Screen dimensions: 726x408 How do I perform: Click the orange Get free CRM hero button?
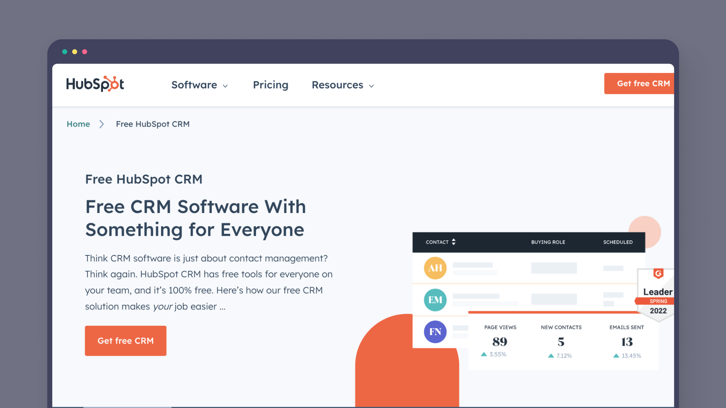coord(126,341)
